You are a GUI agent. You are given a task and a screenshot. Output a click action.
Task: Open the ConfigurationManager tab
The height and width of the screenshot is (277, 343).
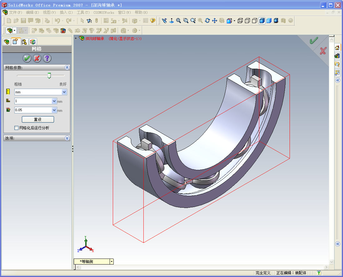click(x=24, y=42)
